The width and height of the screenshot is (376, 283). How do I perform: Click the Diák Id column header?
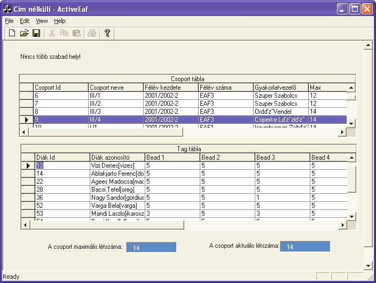point(62,158)
